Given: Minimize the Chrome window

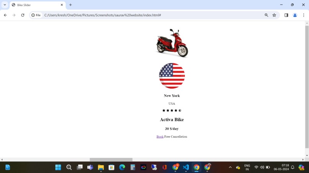Looking at the screenshot, I should coord(281,5).
